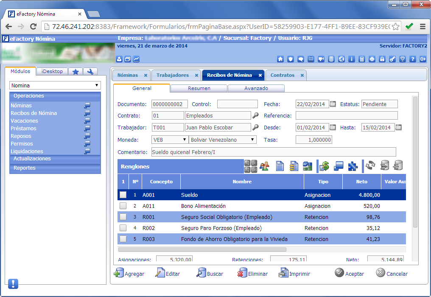Open the information (i) icon
Screen dimensions: 431x297
point(352,59)
